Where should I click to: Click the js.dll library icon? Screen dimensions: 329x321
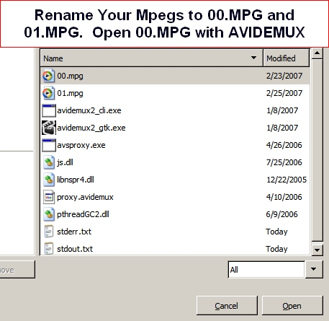click(49, 162)
